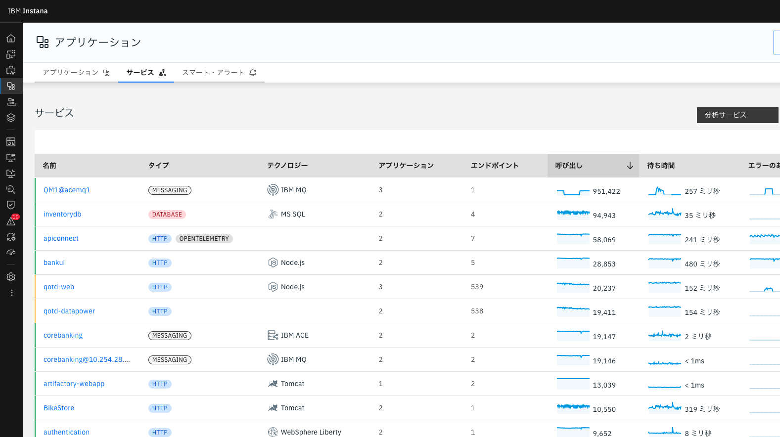Viewport: 780px width, 437px height.
Task: Click the OPENTELEMETRY tag on apiconnect
Action: 204,239
